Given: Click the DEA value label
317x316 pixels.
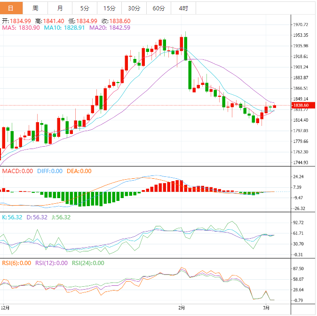Looking at the screenshot, I should 79,171.
